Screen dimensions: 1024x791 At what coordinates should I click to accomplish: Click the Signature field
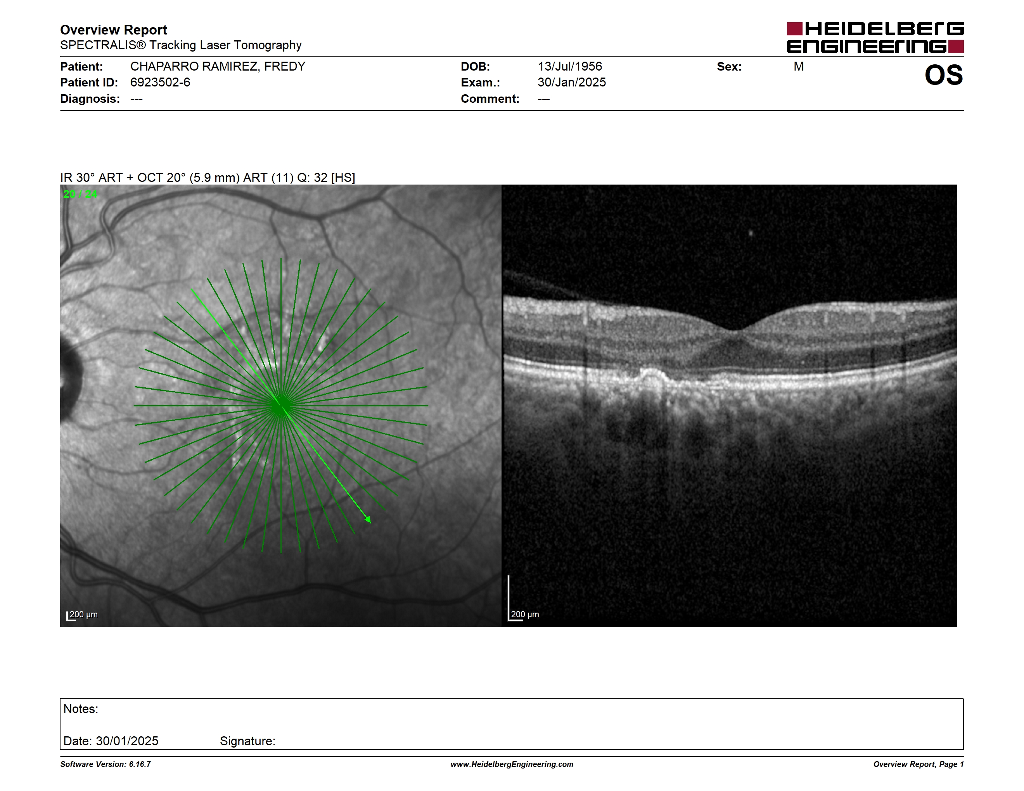(x=247, y=741)
